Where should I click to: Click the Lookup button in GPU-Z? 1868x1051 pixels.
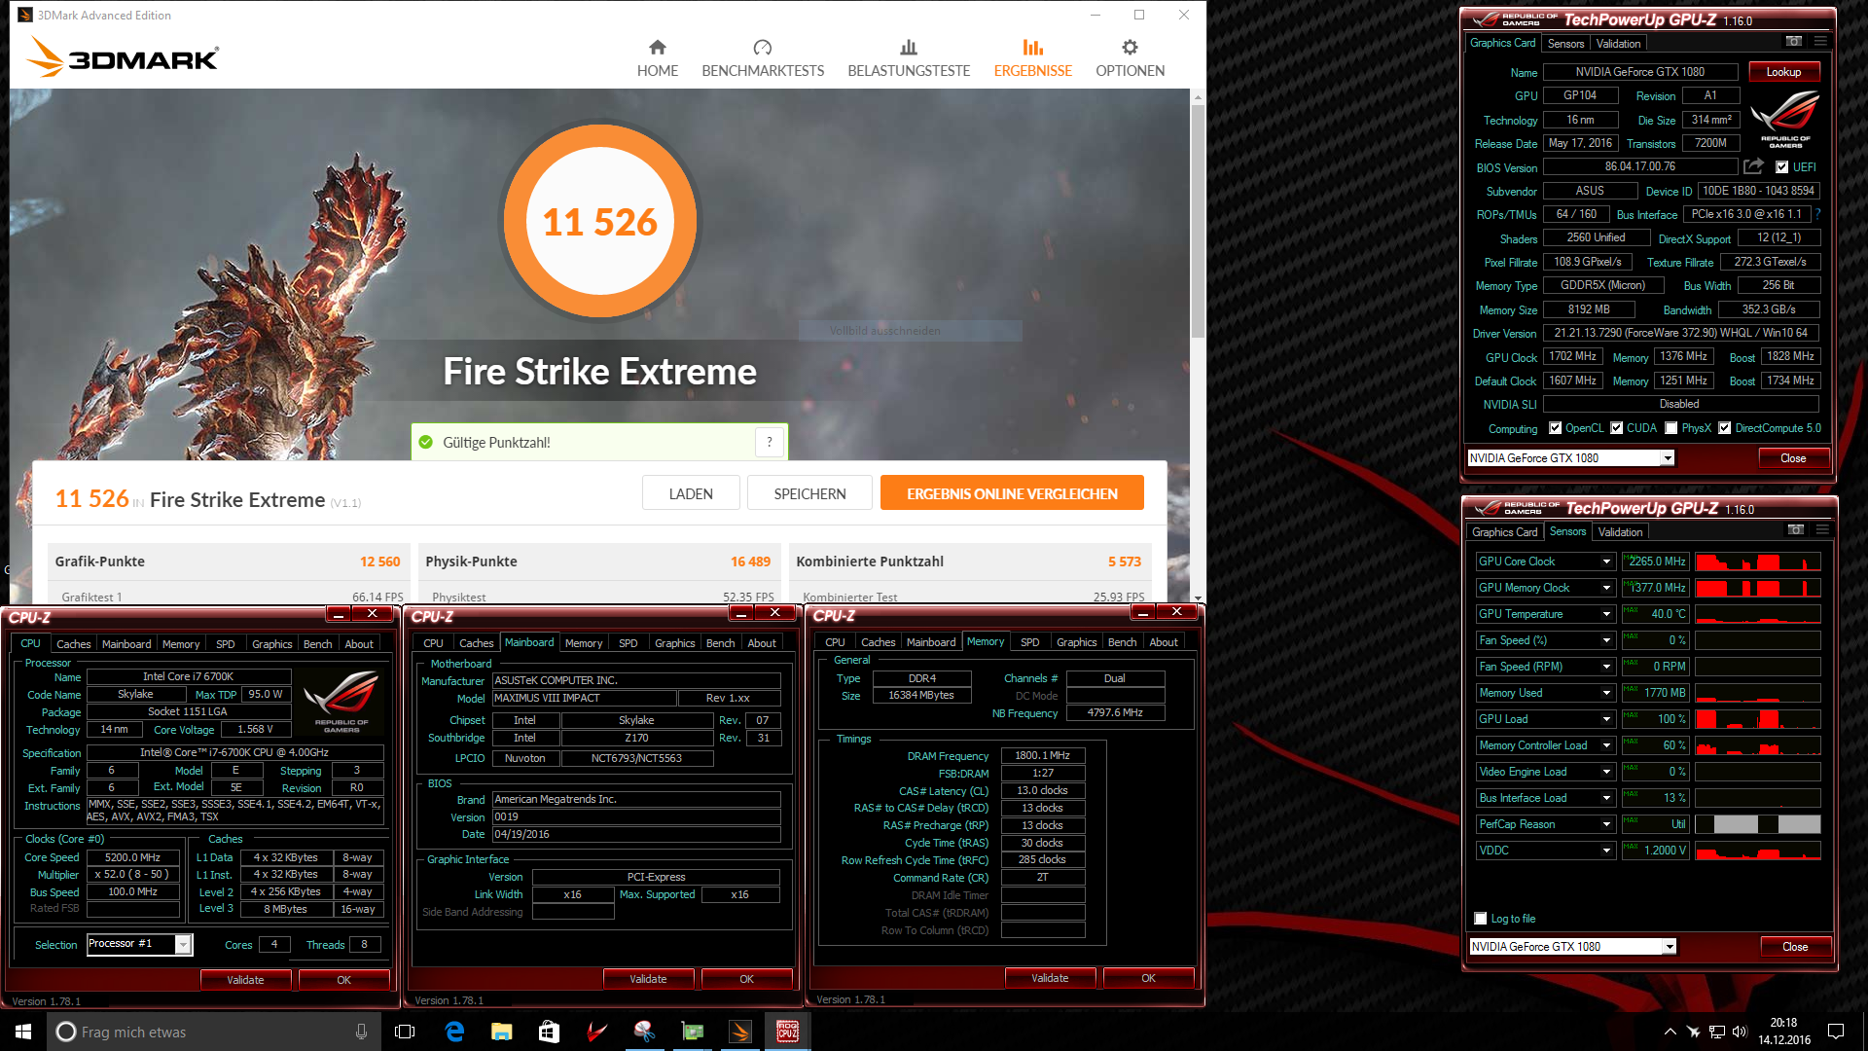click(x=1783, y=72)
